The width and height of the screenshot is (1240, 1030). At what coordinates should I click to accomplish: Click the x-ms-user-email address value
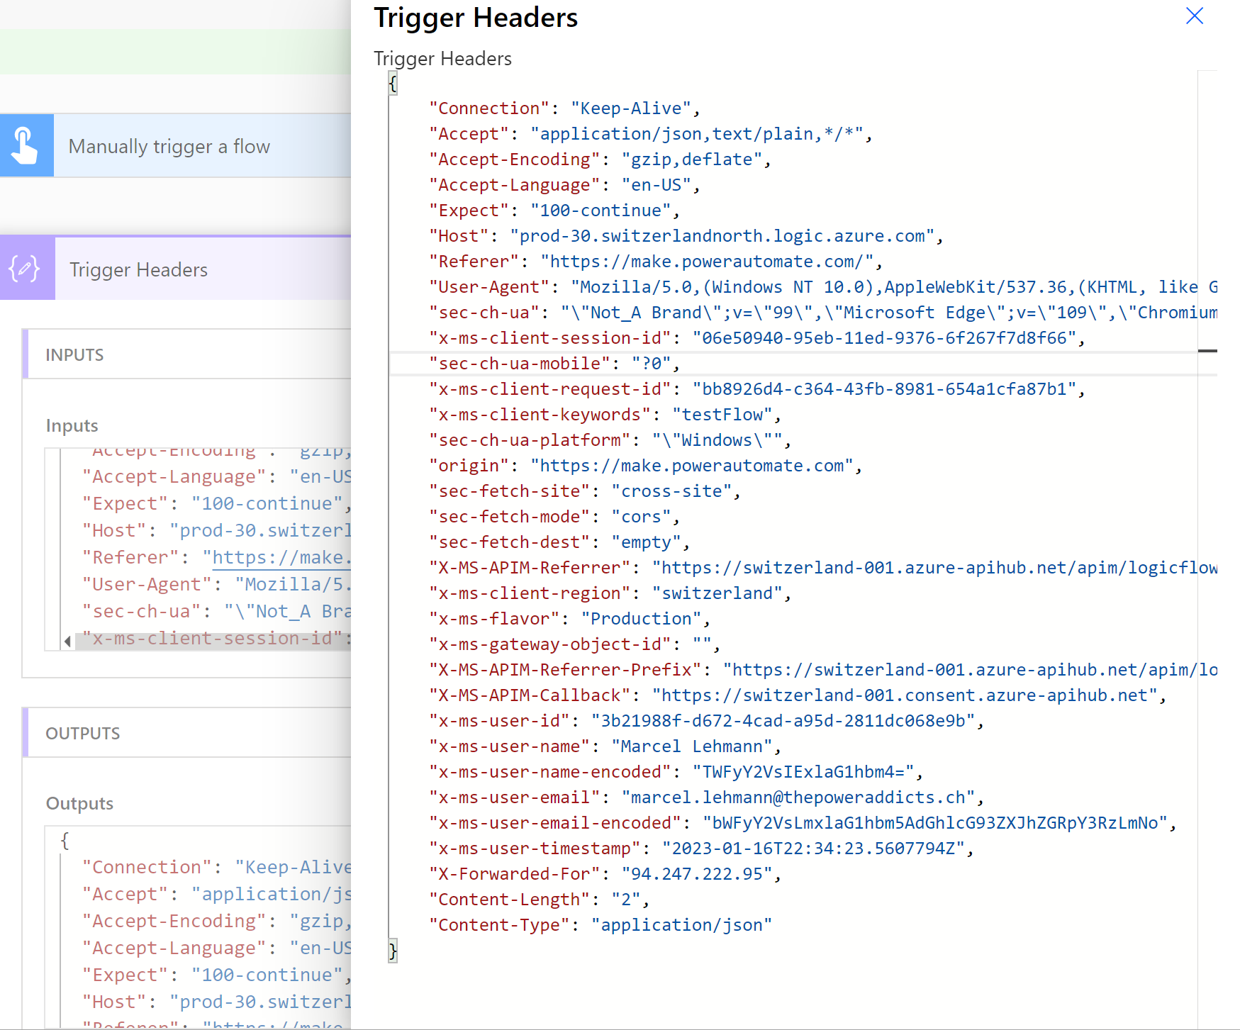[x=798, y=797]
